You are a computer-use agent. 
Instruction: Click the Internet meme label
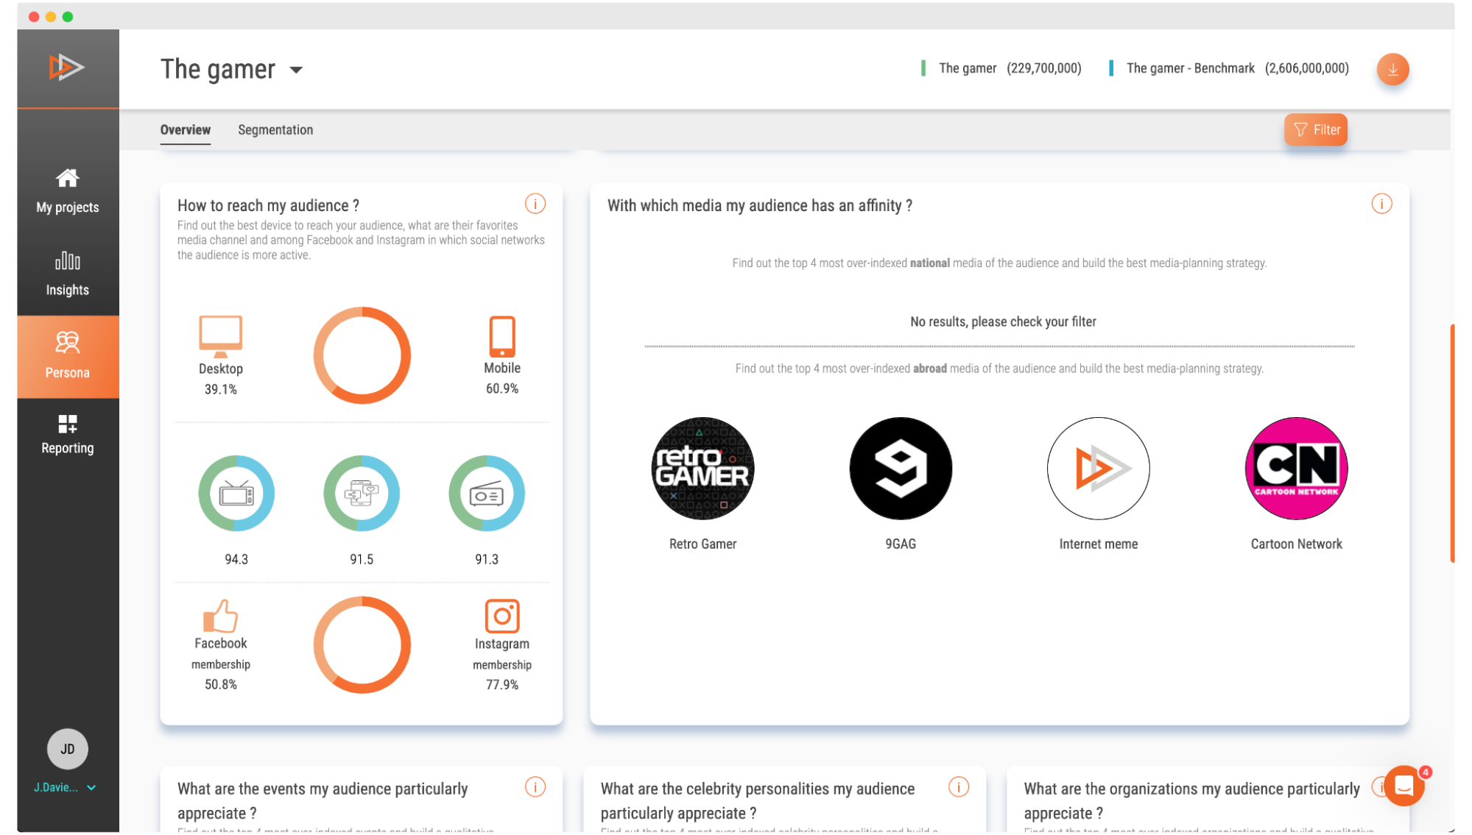click(1099, 544)
